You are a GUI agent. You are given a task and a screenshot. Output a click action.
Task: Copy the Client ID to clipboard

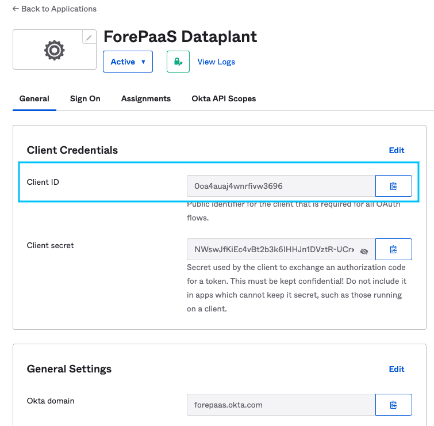393,186
